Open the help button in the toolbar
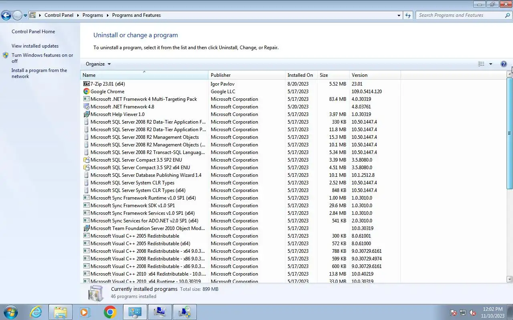This screenshot has height=320, width=513. 504,64
